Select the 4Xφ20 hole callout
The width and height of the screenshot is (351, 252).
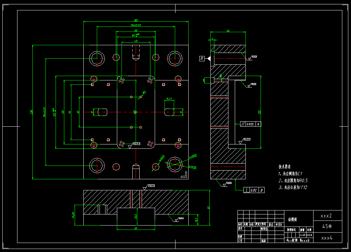click(193, 156)
